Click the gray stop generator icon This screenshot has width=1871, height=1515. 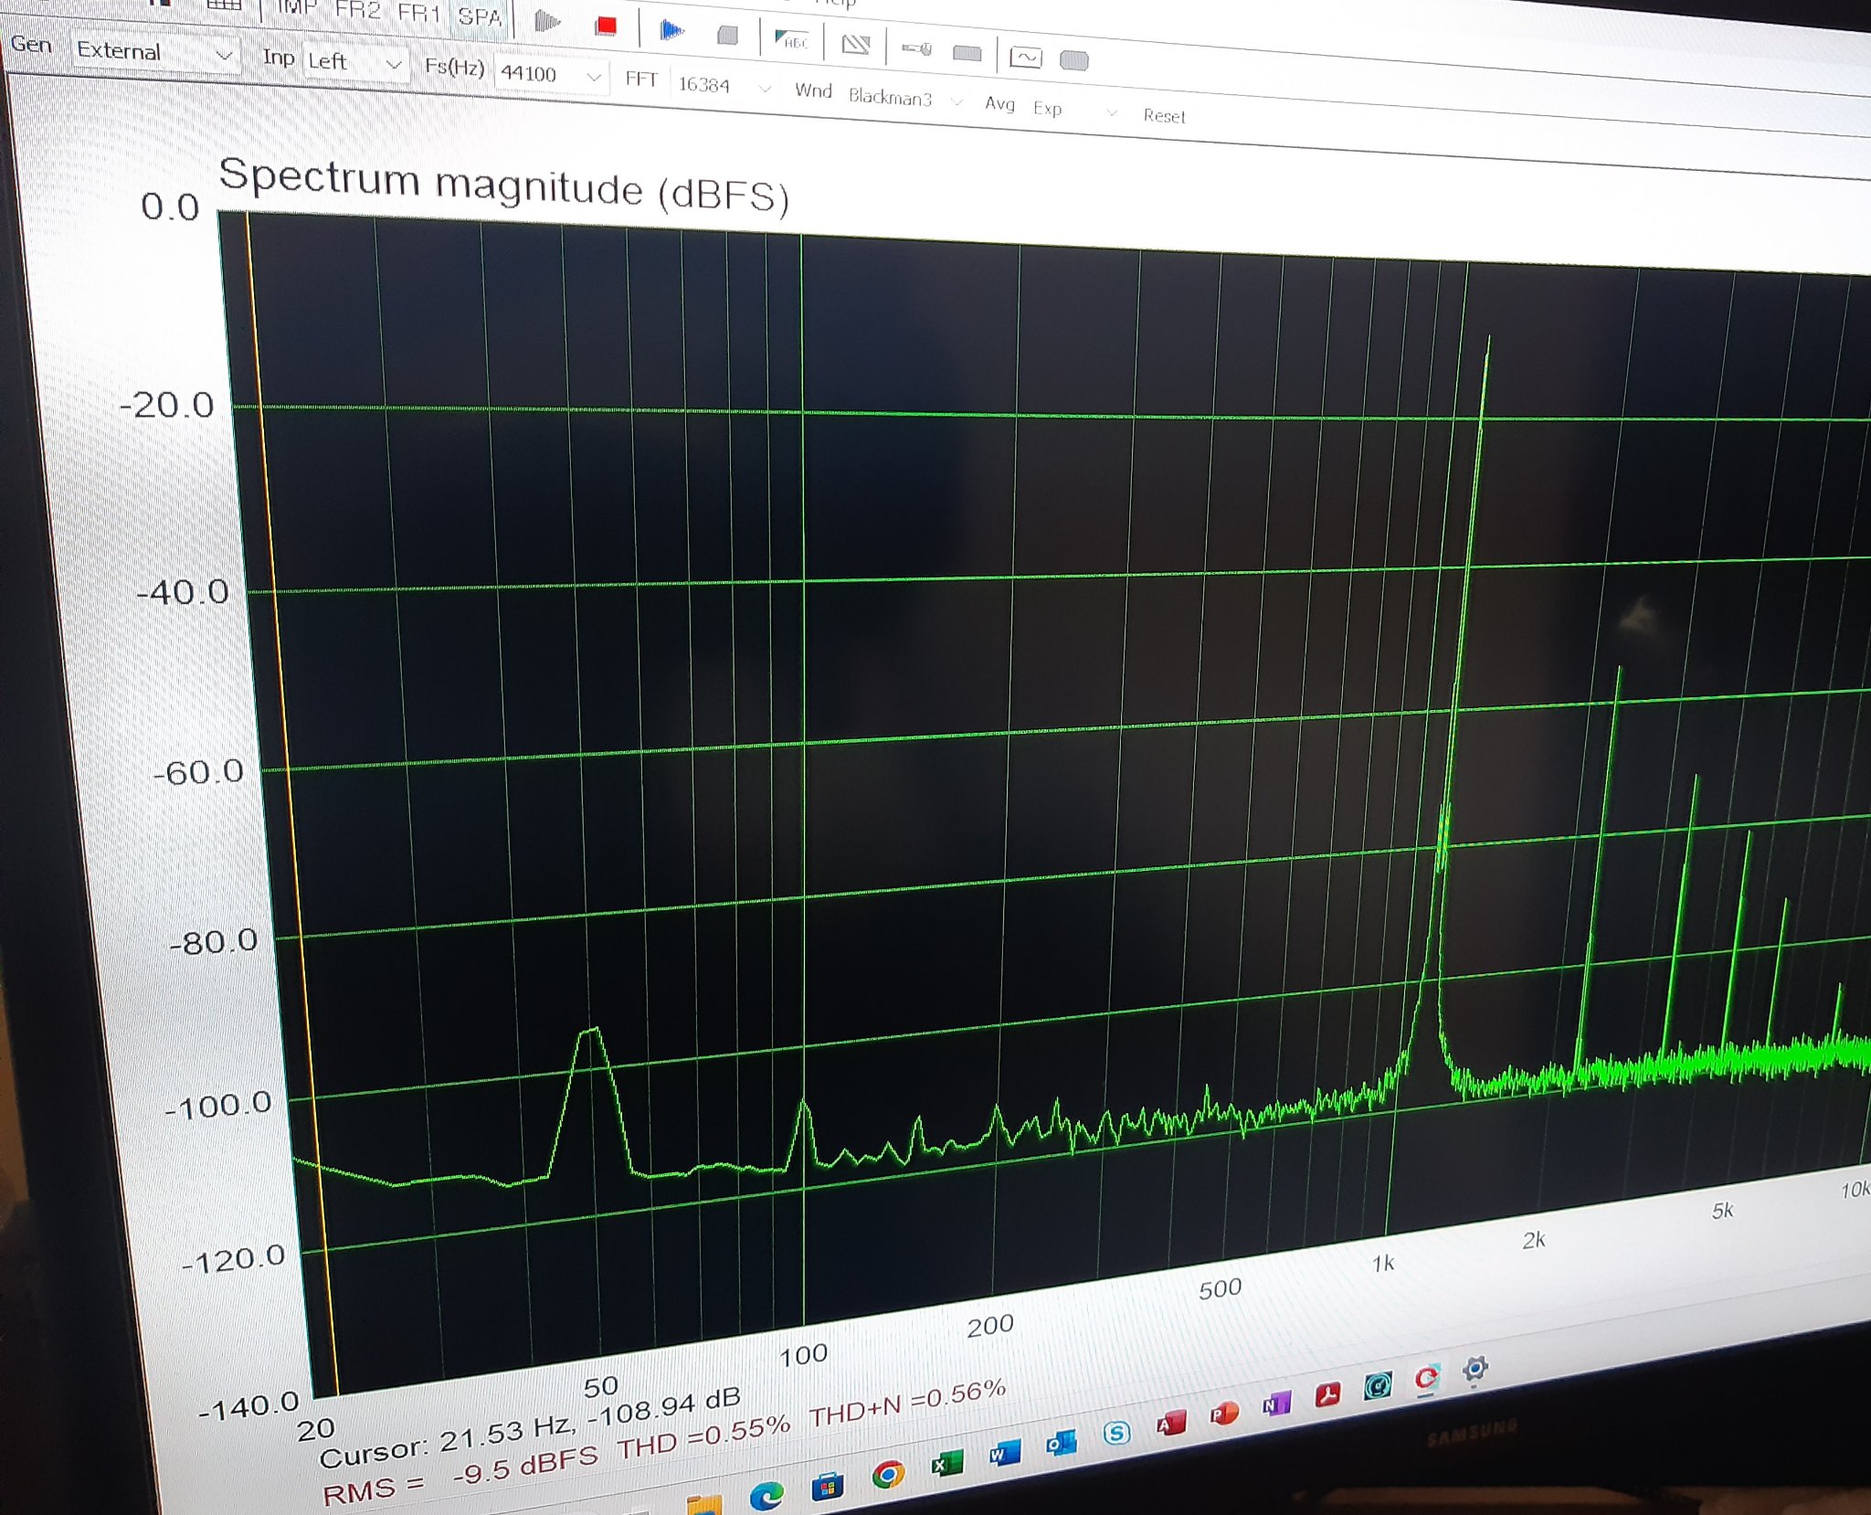(727, 35)
